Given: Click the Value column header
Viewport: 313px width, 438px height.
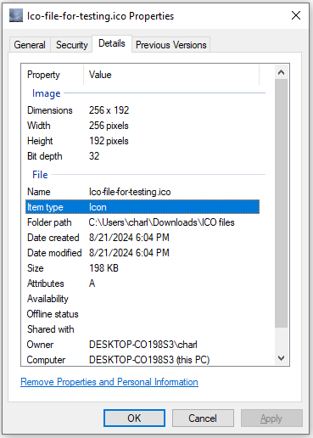Looking at the screenshot, I should 171,75.
